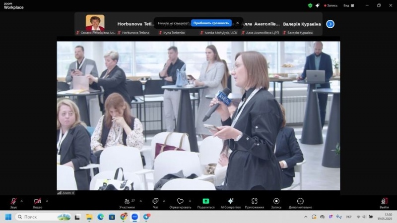397x223 pixels.
Task: Expand the arrow next to Участники
Action: coord(141,201)
